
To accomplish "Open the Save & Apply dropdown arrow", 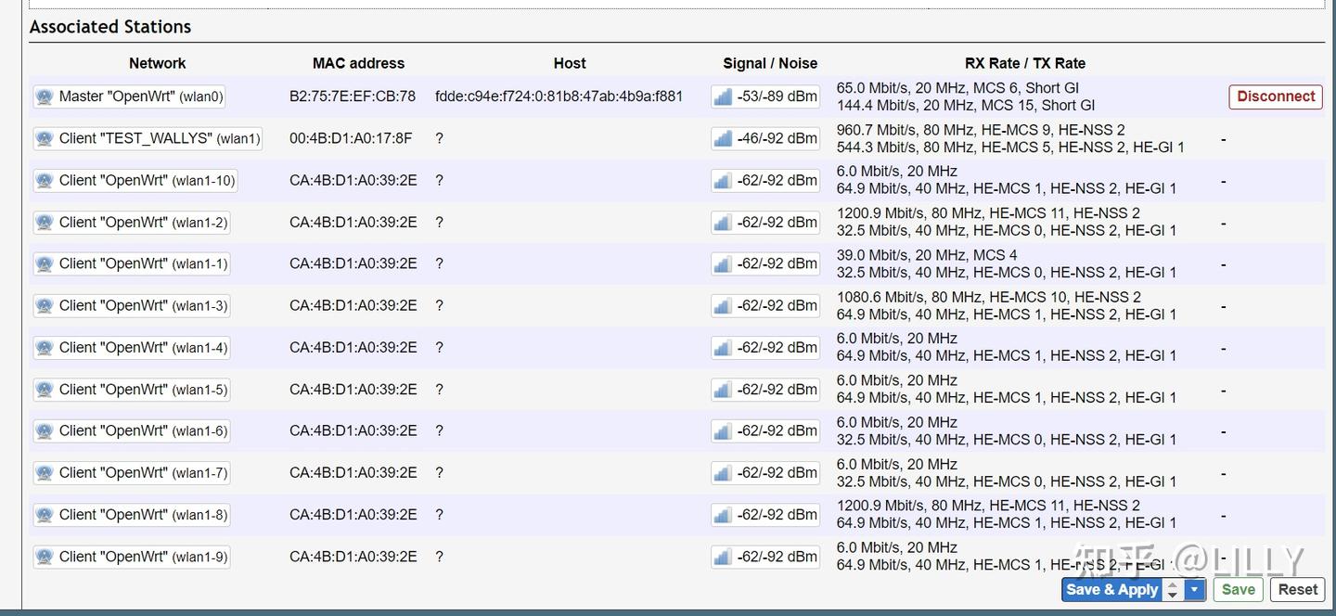I will click(x=1194, y=589).
